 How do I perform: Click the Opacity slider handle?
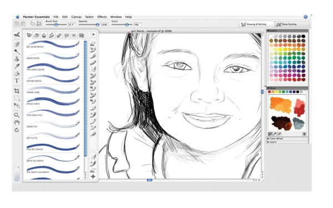(97, 24)
